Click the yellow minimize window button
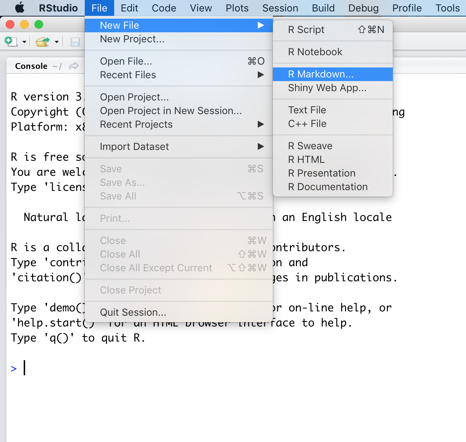The width and height of the screenshot is (466, 442). 24,24
